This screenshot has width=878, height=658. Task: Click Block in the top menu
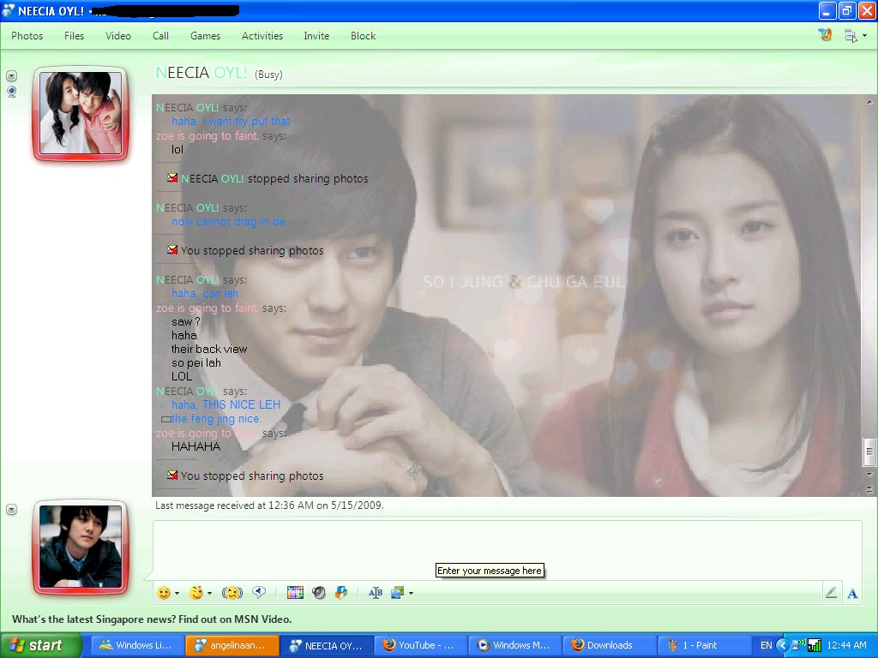point(363,36)
